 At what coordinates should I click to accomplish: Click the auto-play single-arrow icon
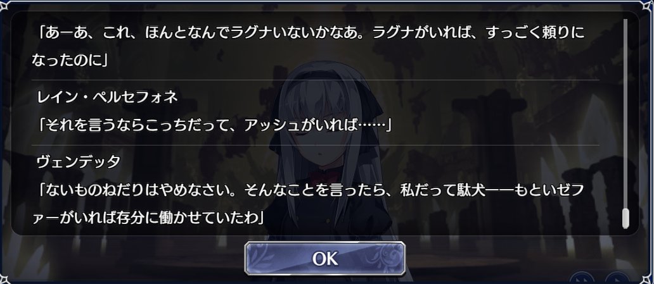617,278
